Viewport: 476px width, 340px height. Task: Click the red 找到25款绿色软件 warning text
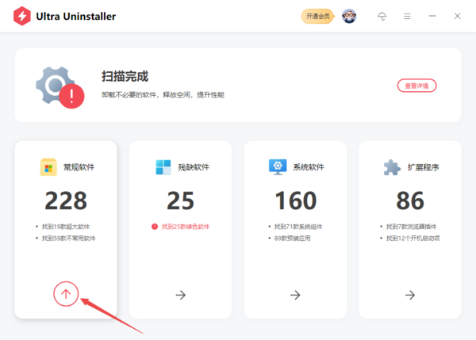click(187, 226)
